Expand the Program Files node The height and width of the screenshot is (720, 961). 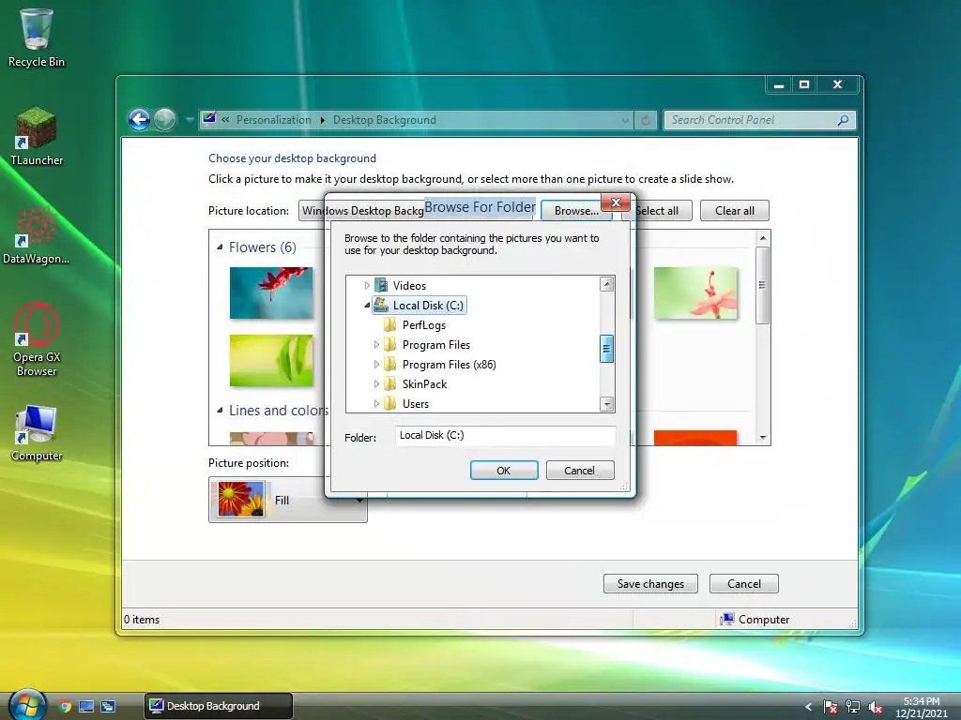tap(376, 345)
